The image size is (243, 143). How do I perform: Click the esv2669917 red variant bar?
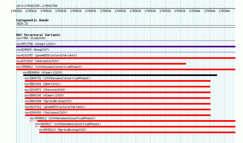pos(135,127)
